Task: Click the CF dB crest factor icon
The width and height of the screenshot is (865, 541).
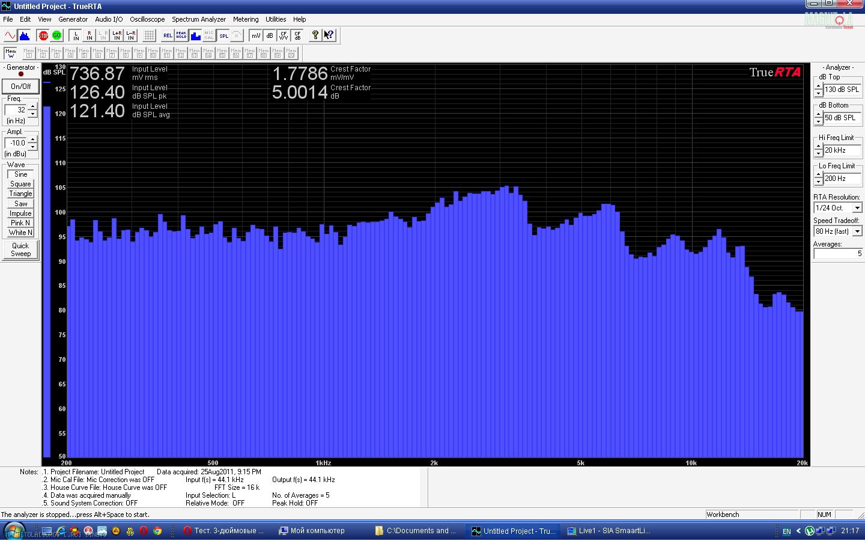Action: [x=297, y=36]
